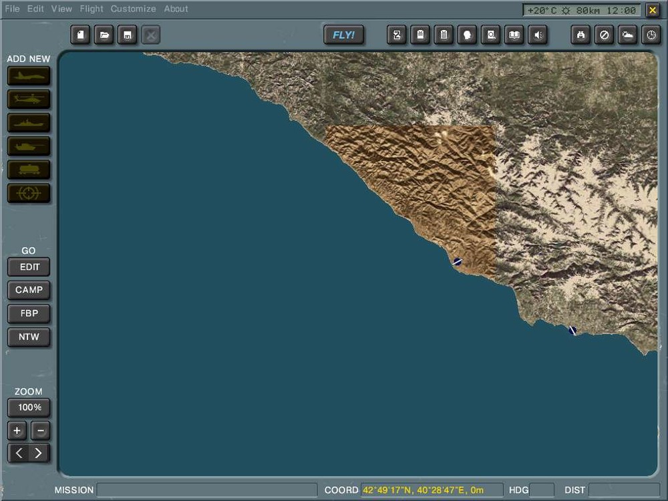Add a new airplane unit
668x501 pixels.
pos(29,76)
